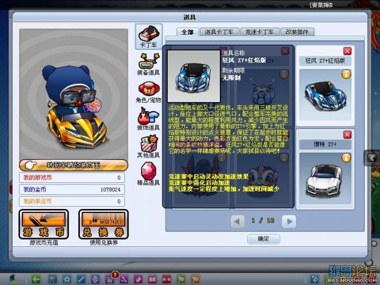Click the gift box icon with alert
Screen dimensions: 380x285
point(110,278)
